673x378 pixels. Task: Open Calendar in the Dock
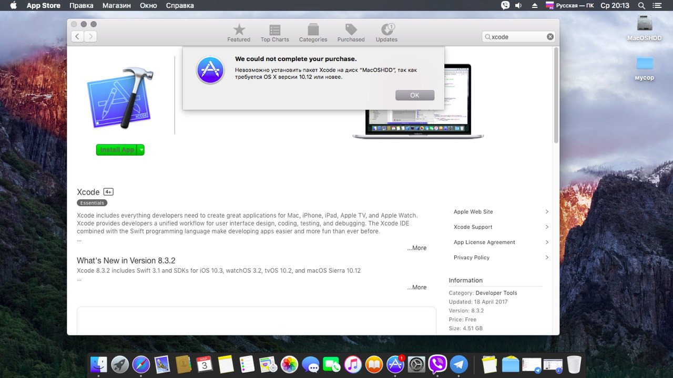(204, 364)
